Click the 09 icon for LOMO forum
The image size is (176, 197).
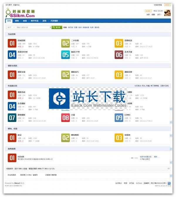pyautogui.click(x=119, y=118)
